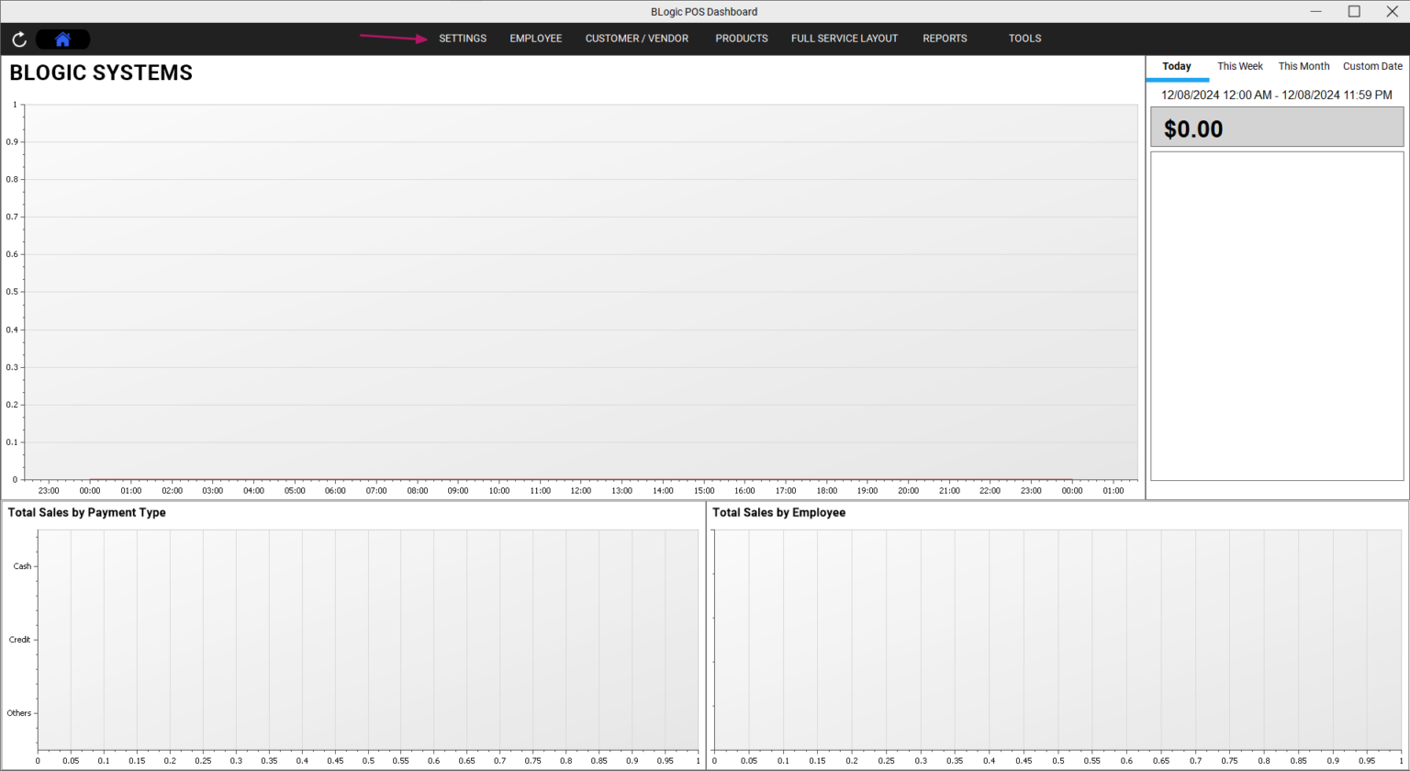Open the SETTINGS menu
The width and height of the screenshot is (1410, 771).
coord(463,39)
